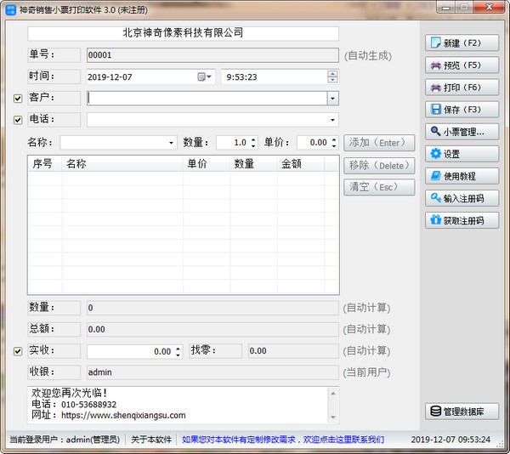Expand the customer (客户) dropdown list
The image size is (510, 454).
[x=332, y=98]
